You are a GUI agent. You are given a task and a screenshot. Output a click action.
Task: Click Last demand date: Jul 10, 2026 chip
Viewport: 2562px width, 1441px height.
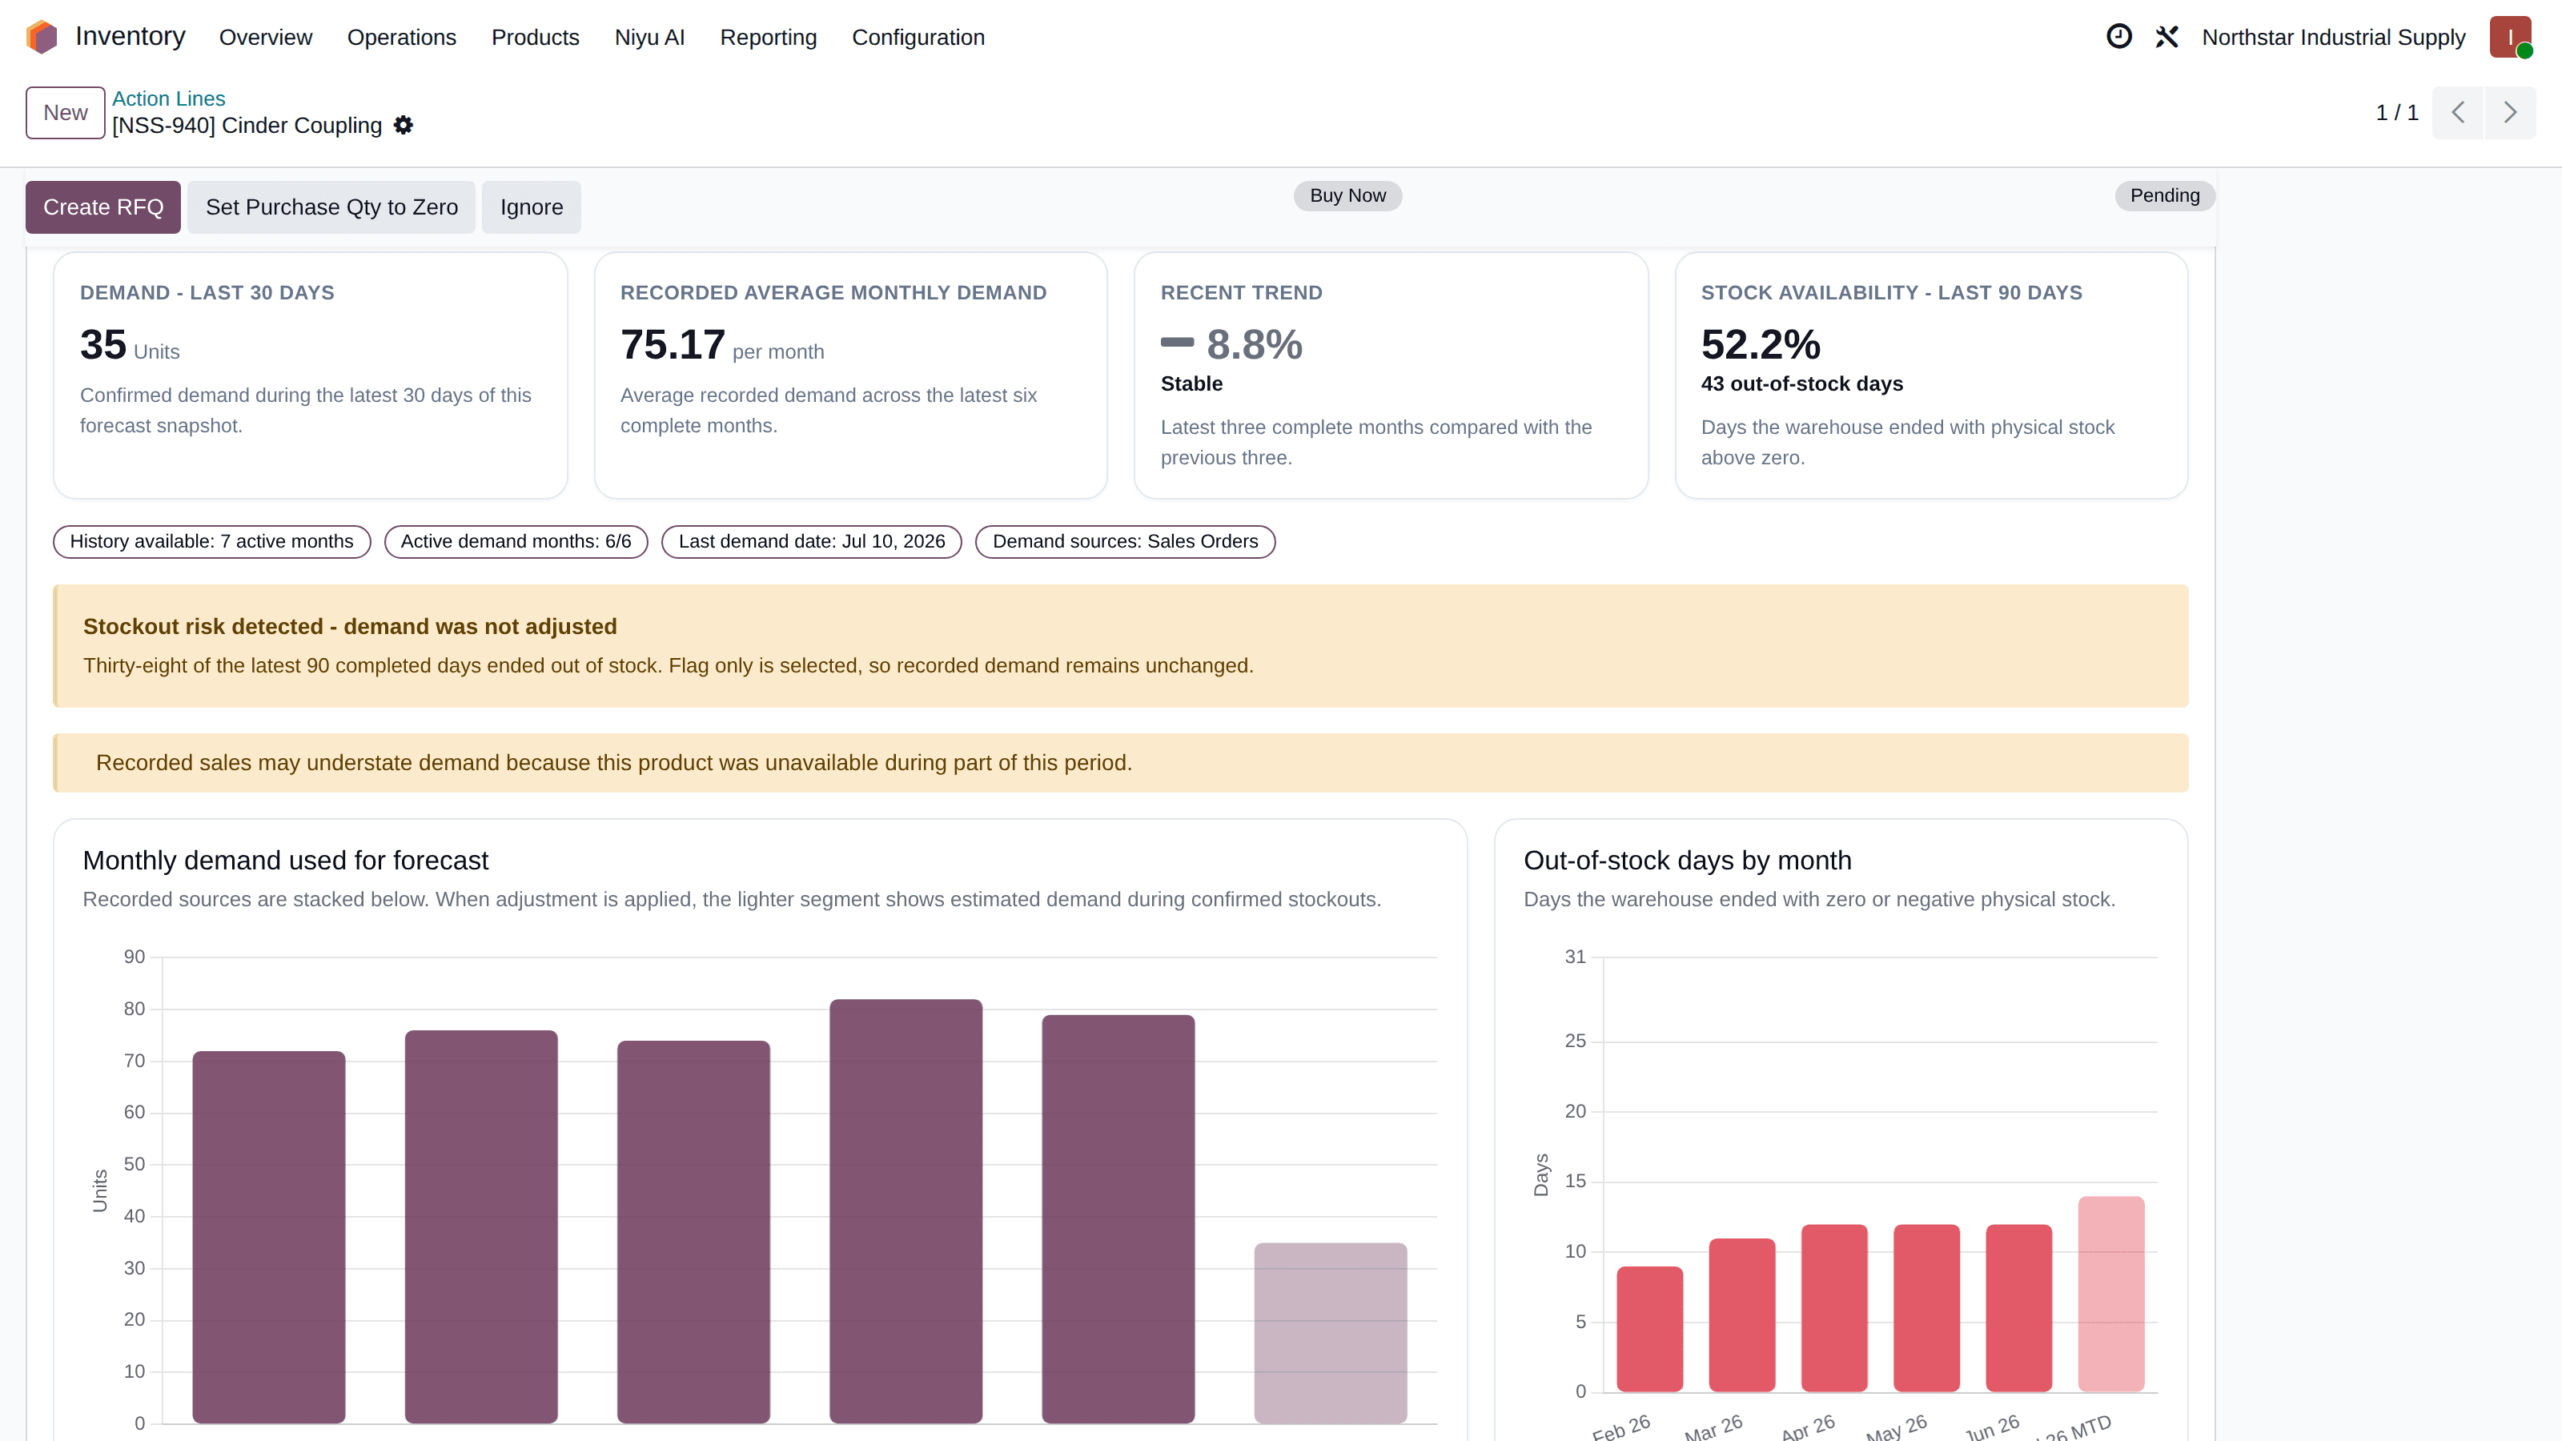click(x=812, y=542)
